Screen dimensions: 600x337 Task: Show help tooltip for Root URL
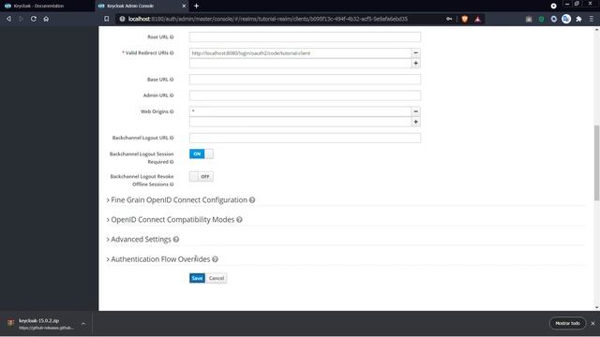(172, 37)
